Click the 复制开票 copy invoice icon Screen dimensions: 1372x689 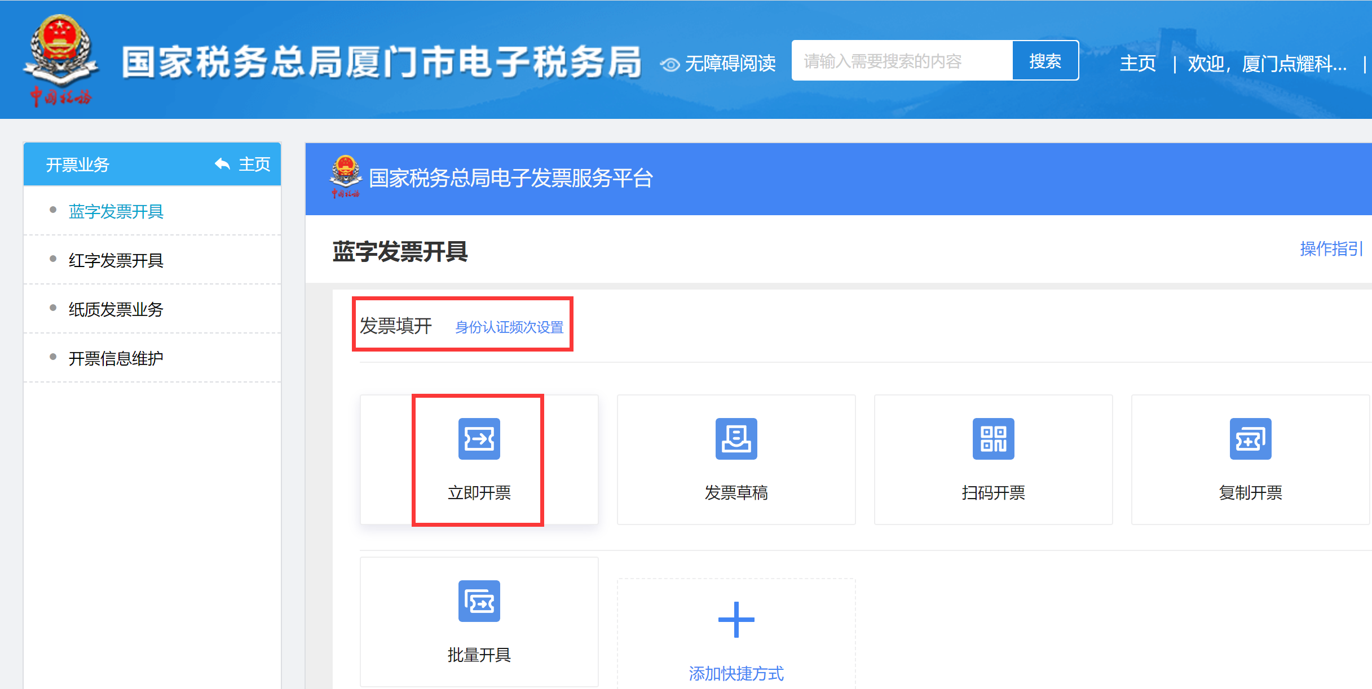(1250, 439)
